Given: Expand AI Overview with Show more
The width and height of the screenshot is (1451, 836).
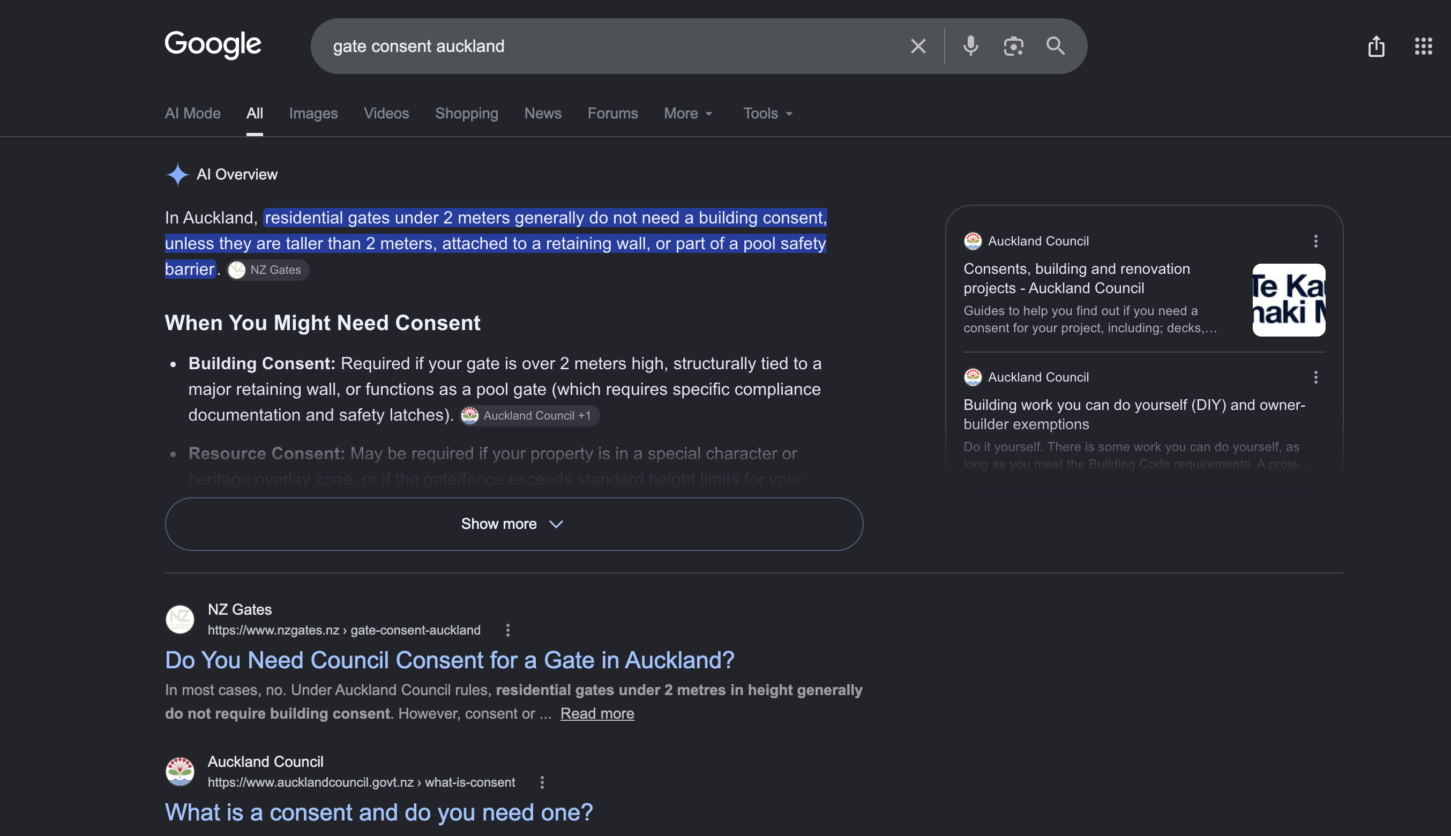Looking at the screenshot, I should tap(514, 524).
